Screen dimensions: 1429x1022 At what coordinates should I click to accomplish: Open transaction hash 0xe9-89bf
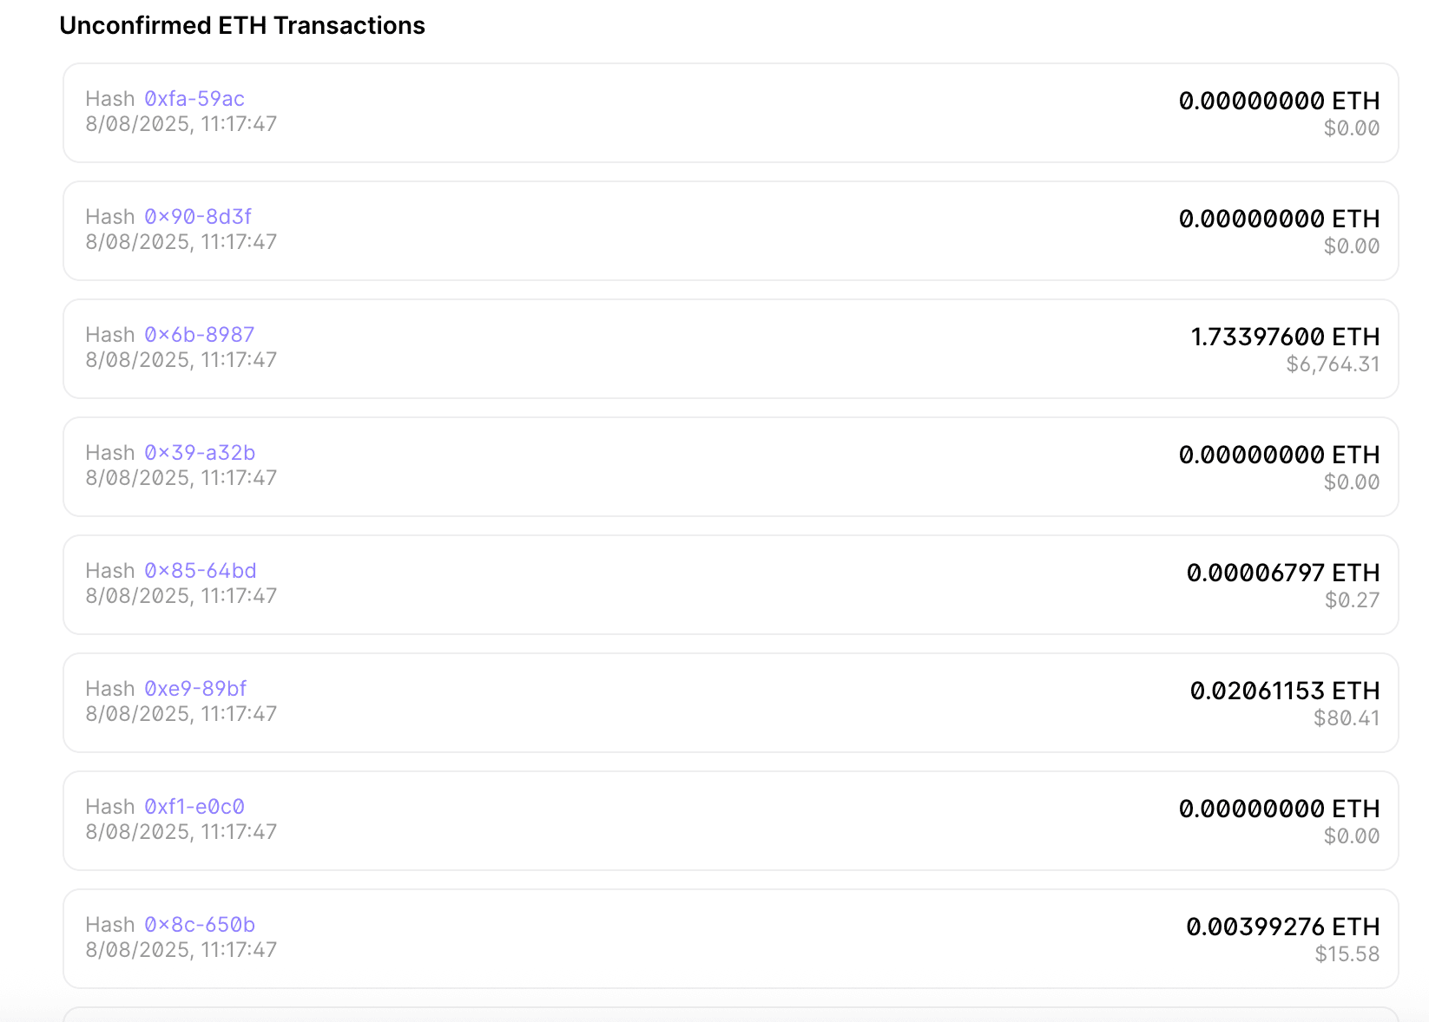(x=193, y=688)
